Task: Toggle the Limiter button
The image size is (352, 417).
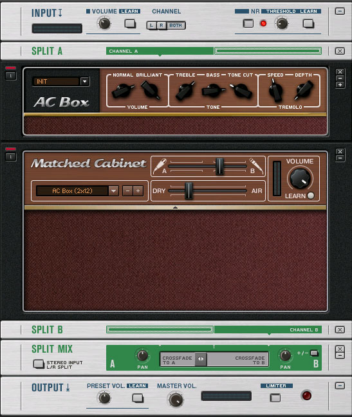Action: pyautogui.click(x=275, y=398)
